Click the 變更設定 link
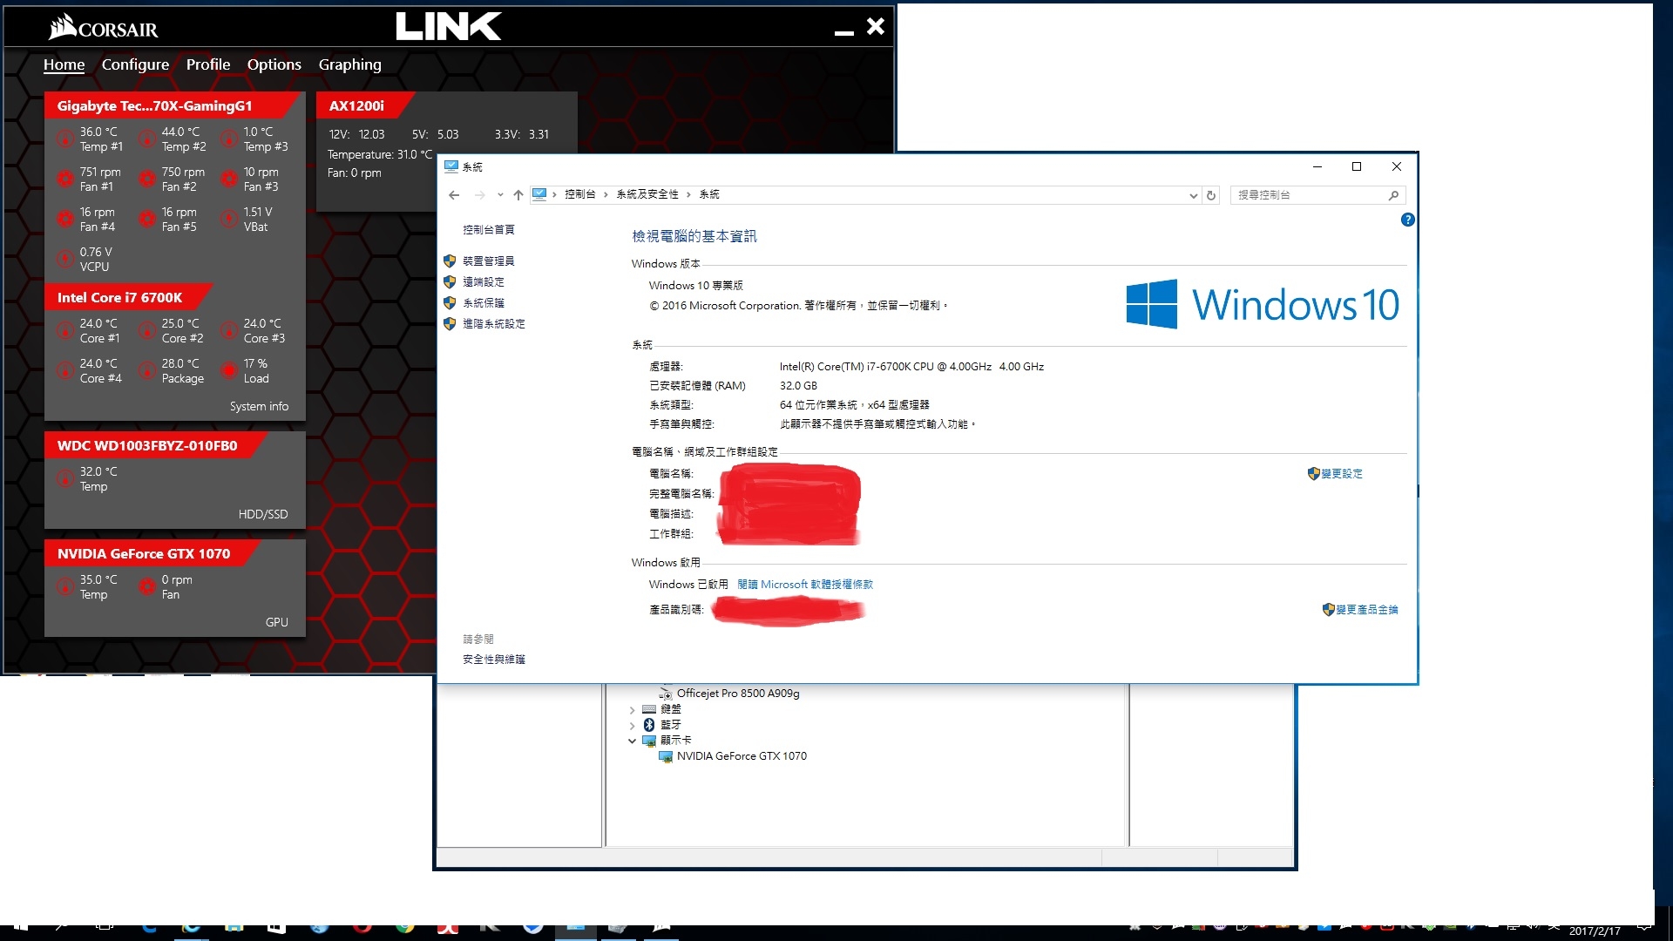 tap(1341, 474)
